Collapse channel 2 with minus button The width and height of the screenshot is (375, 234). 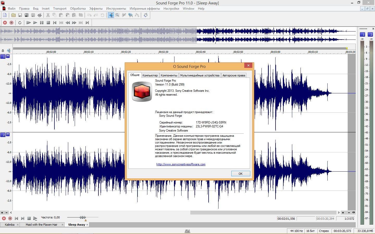(x=8, y=134)
